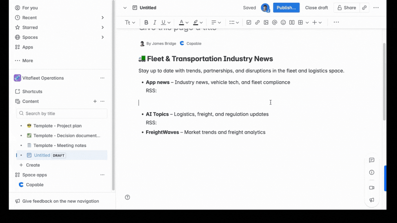Start a video with the camera icon

pos(371,188)
